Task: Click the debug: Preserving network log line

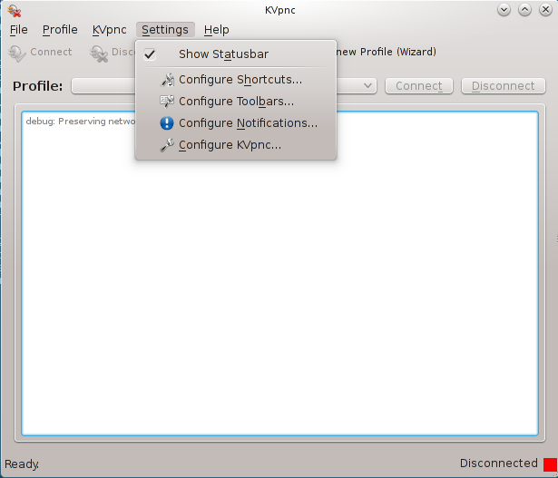Action: pyautogui.click(x=81, y=122)
